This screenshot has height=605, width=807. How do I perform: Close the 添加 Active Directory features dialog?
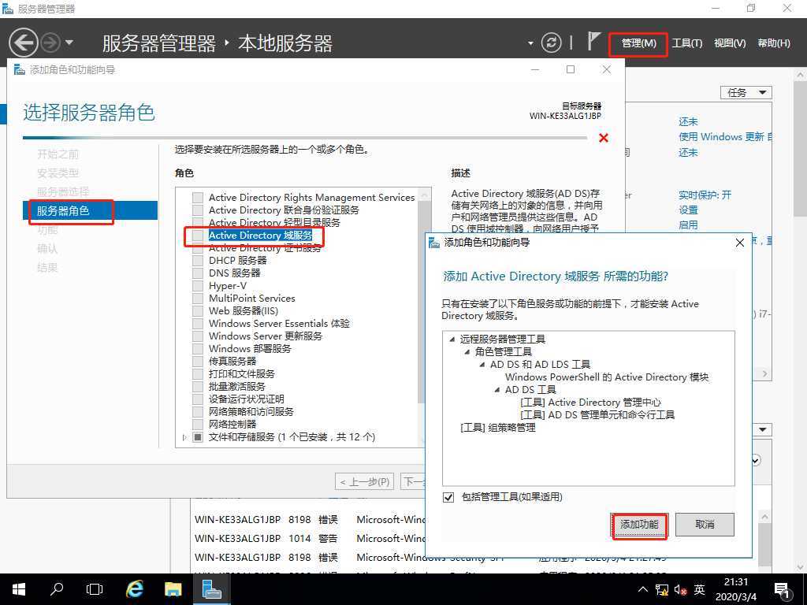pos(739,243)
